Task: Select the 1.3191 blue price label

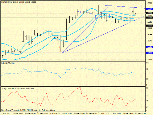Action: coord(149,53)
